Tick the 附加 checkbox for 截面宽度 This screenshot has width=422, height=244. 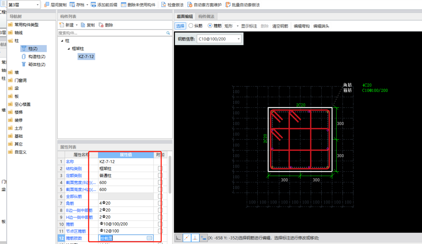pos(160,182)
